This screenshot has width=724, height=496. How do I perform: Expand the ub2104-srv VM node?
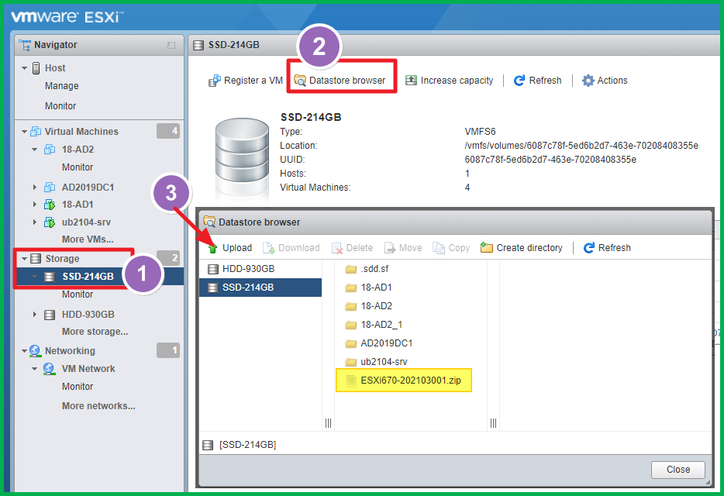pos(35,222)
